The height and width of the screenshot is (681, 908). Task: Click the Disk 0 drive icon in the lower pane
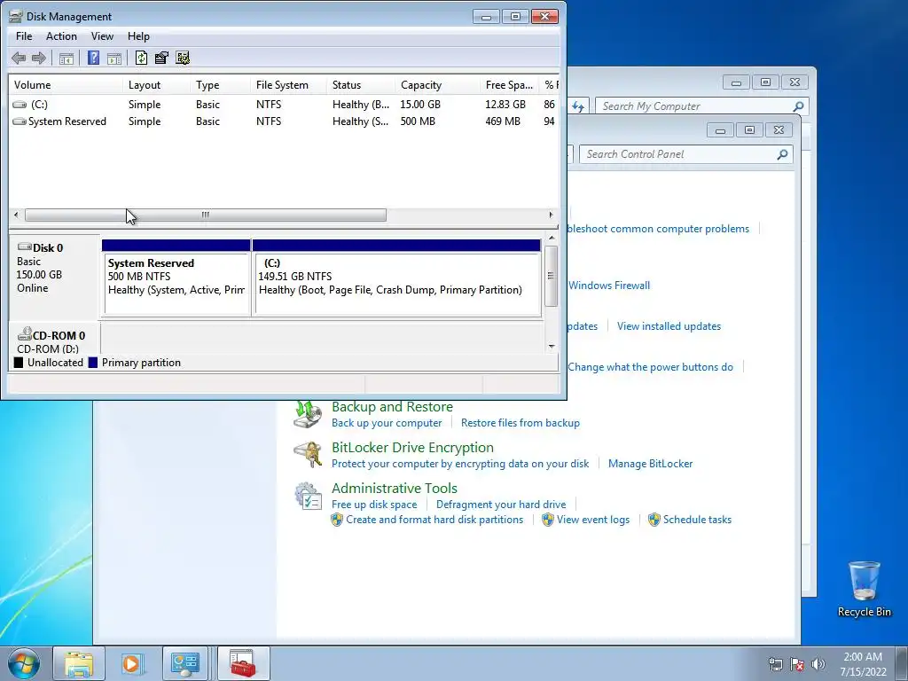coord(25,247)
